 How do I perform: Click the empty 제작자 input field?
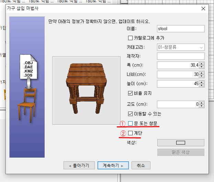click(x=181, y=56)
